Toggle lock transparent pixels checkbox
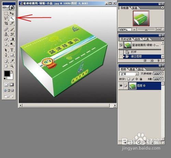Image resolution: width=171 pixels, height=158 pixels. click(129, 79)
